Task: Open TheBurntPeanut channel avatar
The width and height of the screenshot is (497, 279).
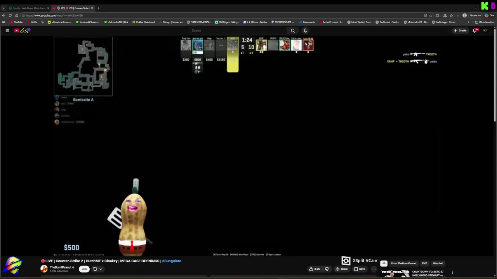Action: (x=44, y=269)
